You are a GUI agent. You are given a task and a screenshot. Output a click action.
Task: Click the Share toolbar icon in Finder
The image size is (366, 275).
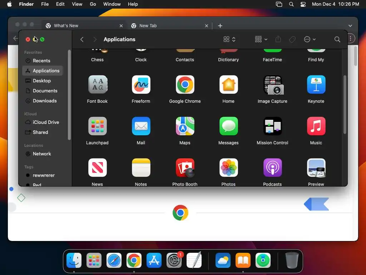coord(278,39)
